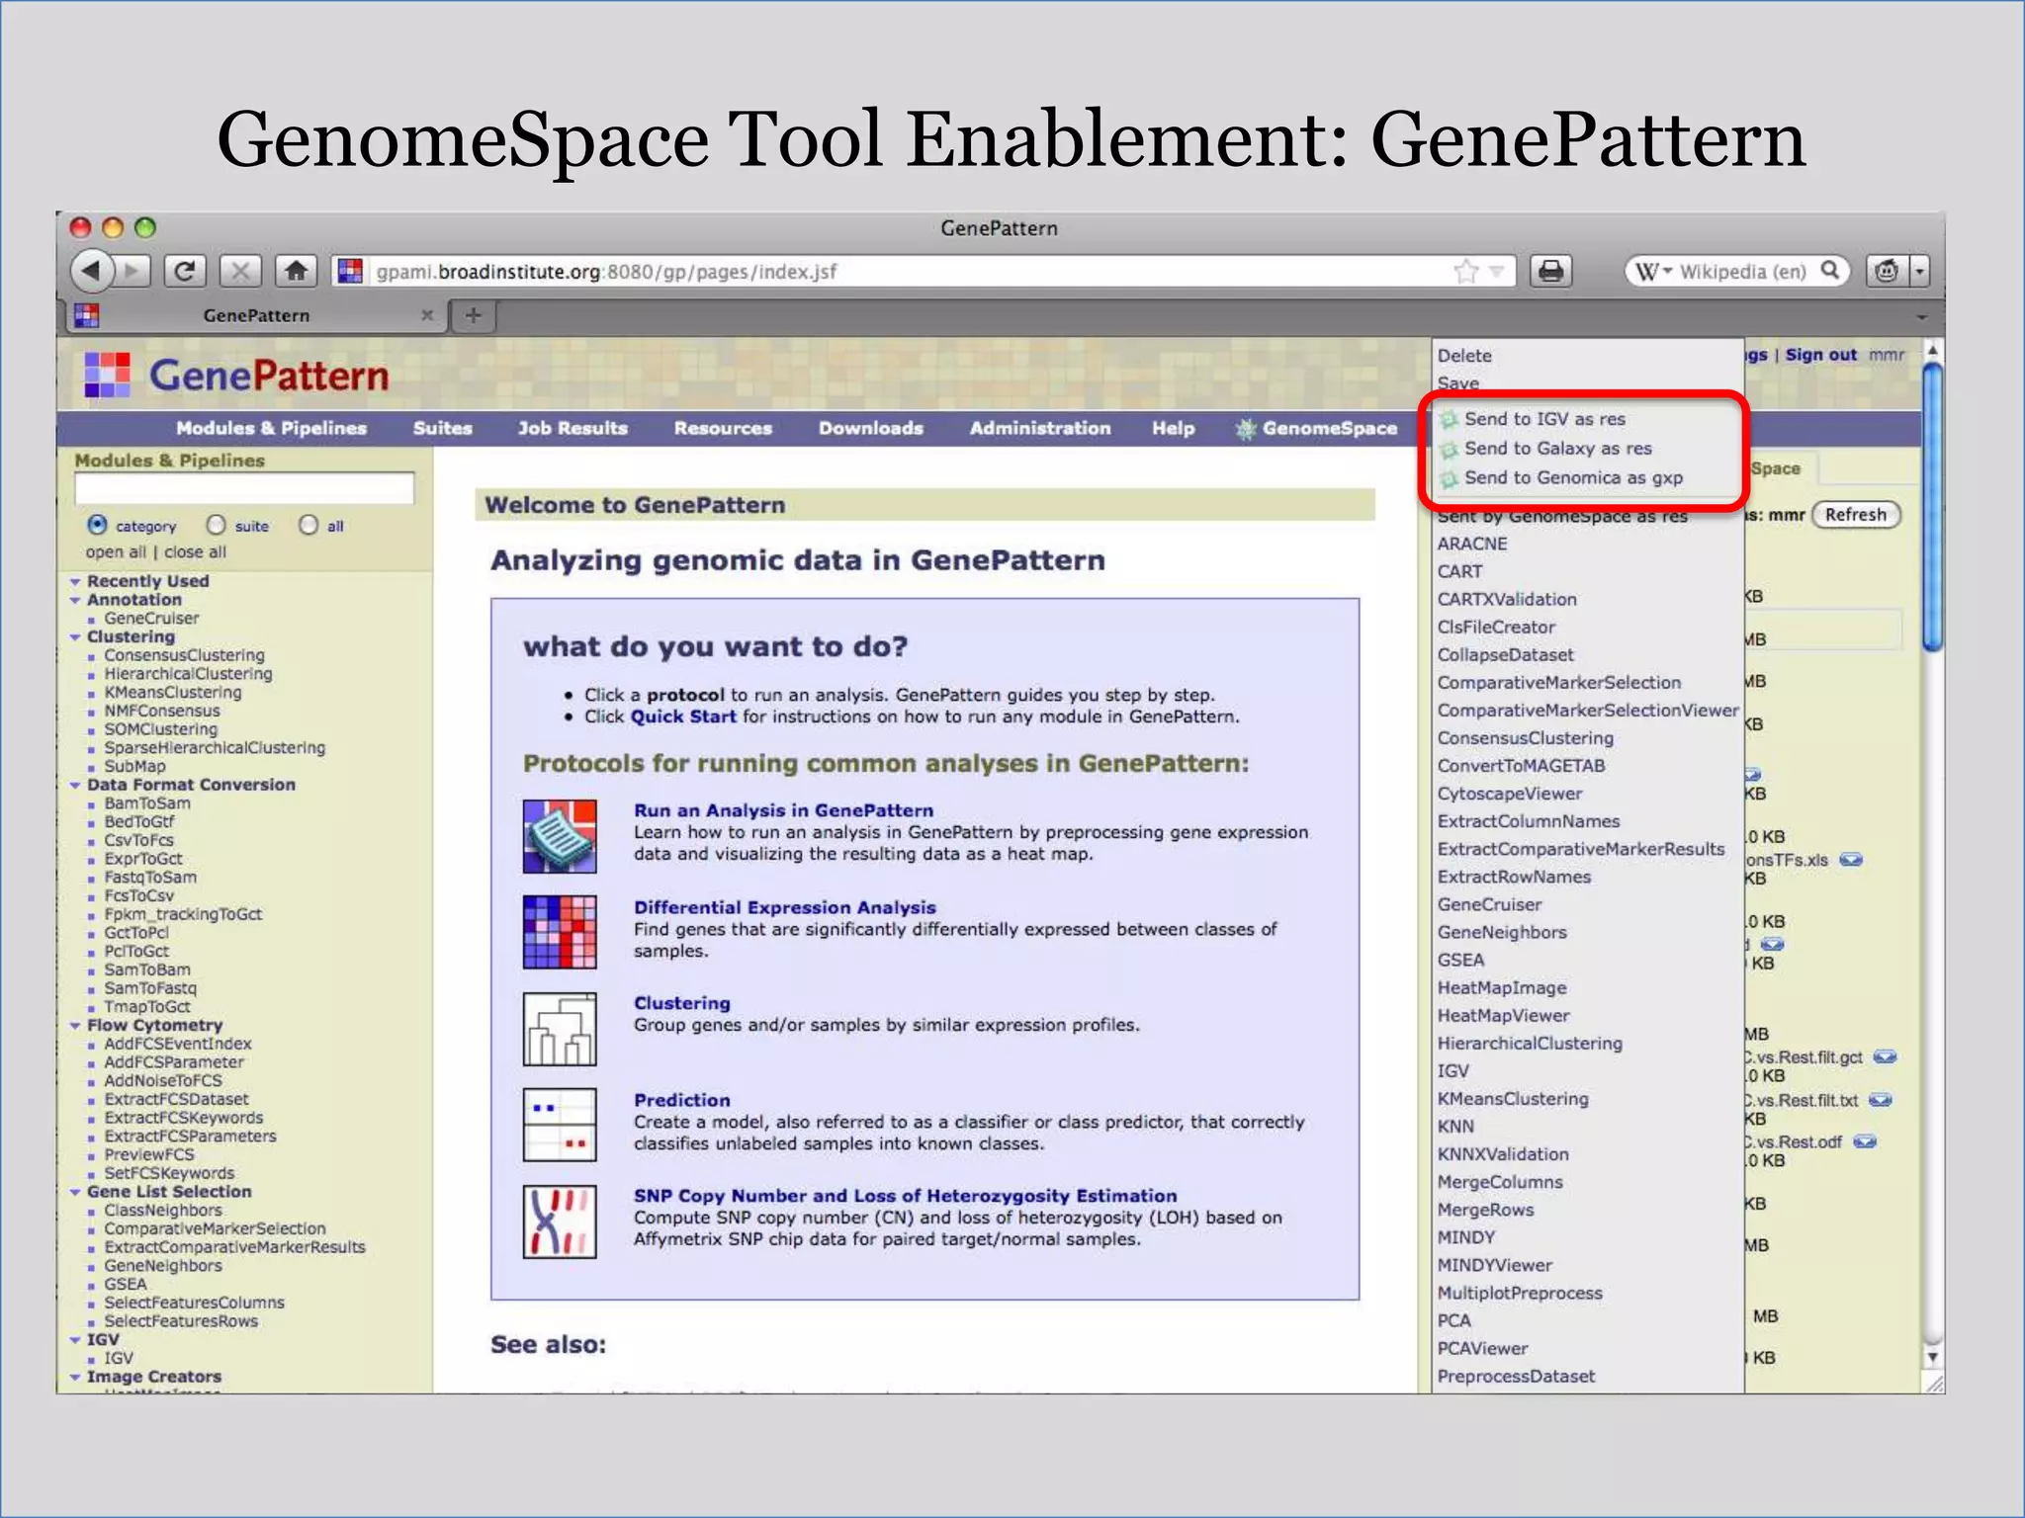
Task: Collapse the Flow Cytometry category
Action: (75, 1026)
